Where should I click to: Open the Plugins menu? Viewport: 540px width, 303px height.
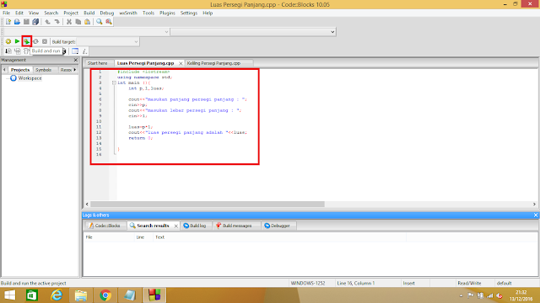[167, 13]
